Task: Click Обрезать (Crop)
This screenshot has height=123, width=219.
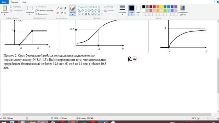Action: click(41, 7)
